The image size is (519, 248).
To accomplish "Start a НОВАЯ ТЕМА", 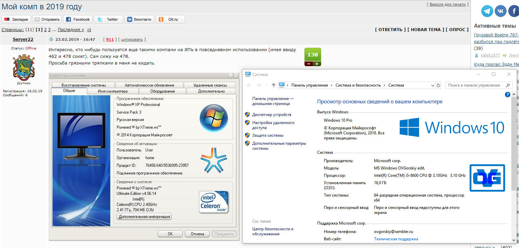I will coord(426,30).
